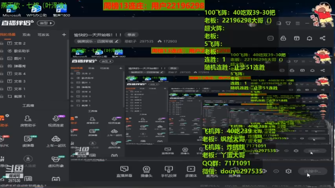
Task: Open the 读弹幕 tool
Action: tap(28, 142)
